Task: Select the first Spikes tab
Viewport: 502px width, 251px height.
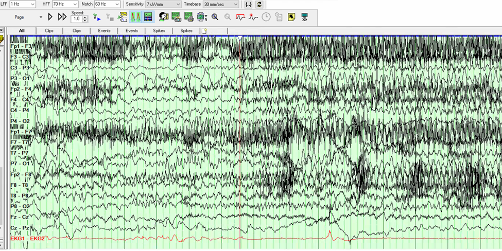Action: [x=159, y=31]
